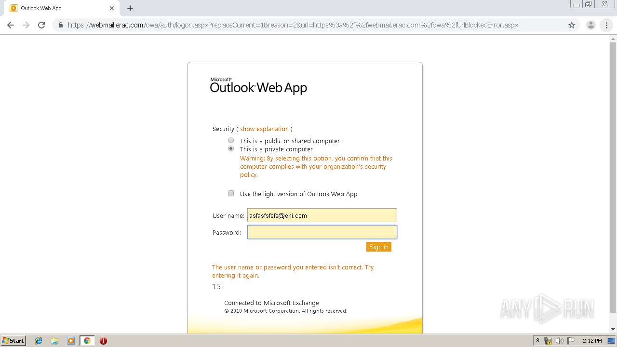Click the page vertical scrollbar thumb
617x347 pixels.
click(x=613, y=178)
